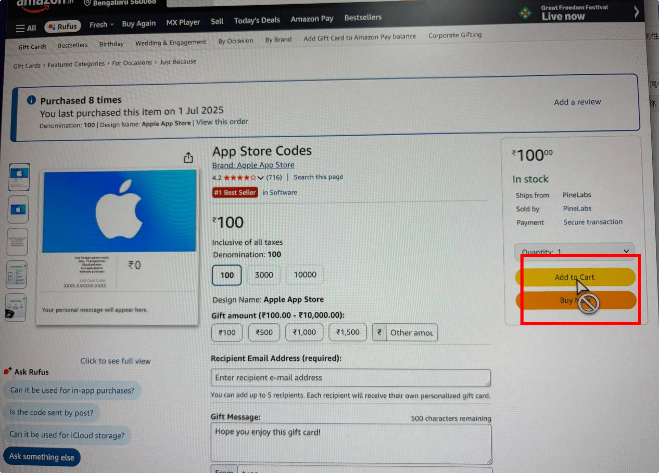The height and width of the screenshot is (473, 659).
Task: Click Add a review link
Action: [x=577, y=102]
